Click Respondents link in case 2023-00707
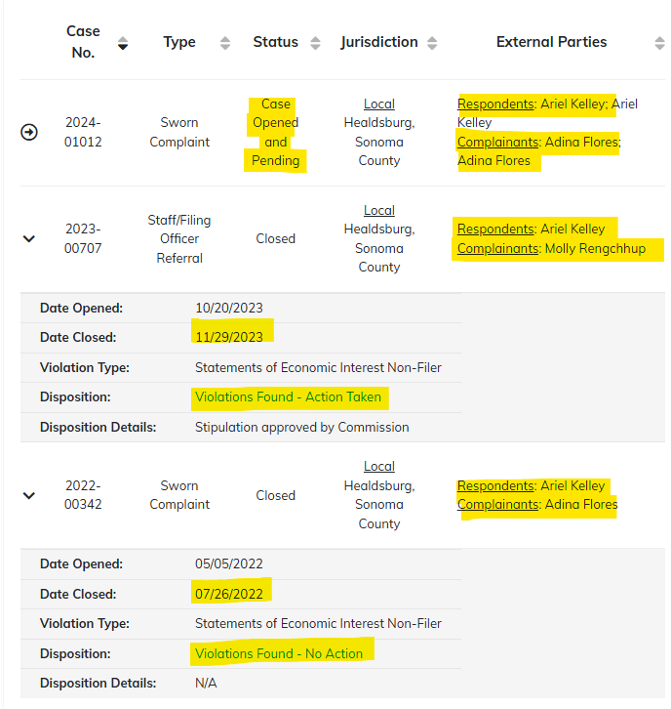The width and height of the screenshot is (671, 709). [495, 229]
